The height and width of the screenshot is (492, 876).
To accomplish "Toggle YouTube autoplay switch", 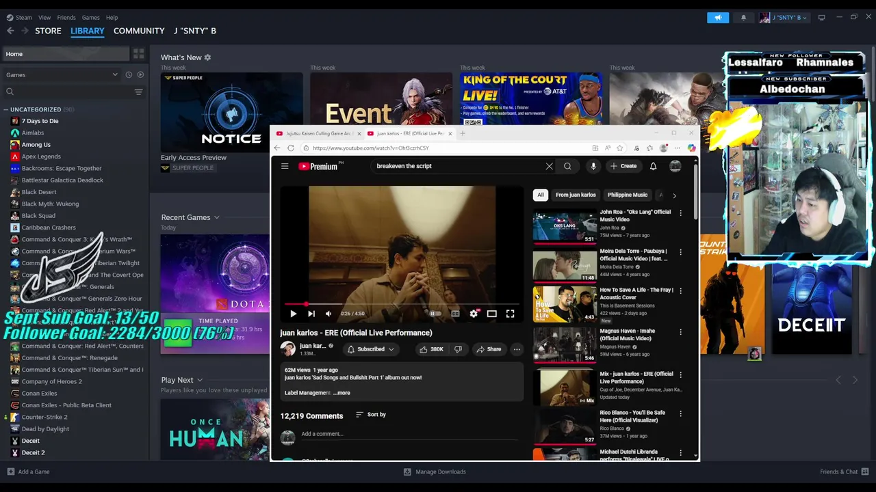I will tap(434, 314).
